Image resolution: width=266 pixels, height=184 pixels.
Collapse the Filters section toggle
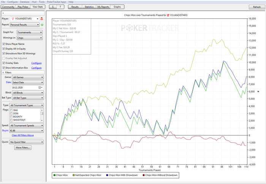3,73
